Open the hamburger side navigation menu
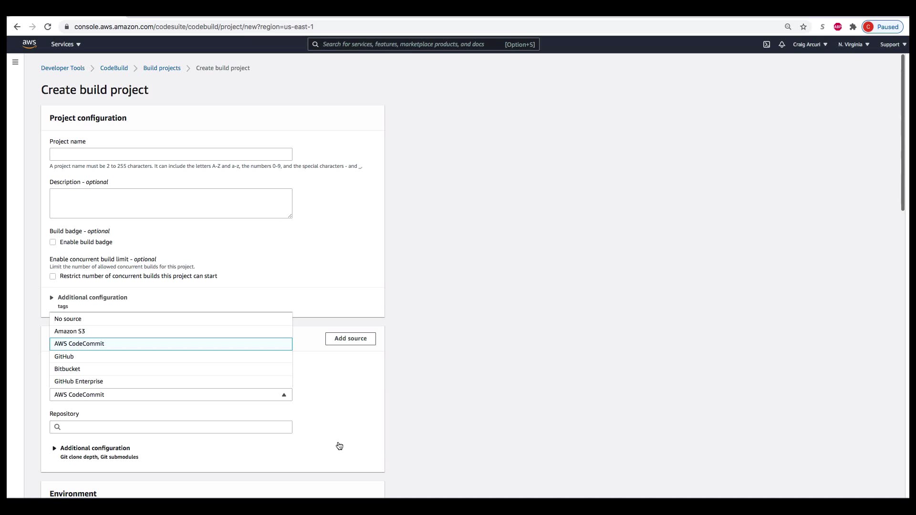This screenshot has height=515, width=916. coord(15,62)
